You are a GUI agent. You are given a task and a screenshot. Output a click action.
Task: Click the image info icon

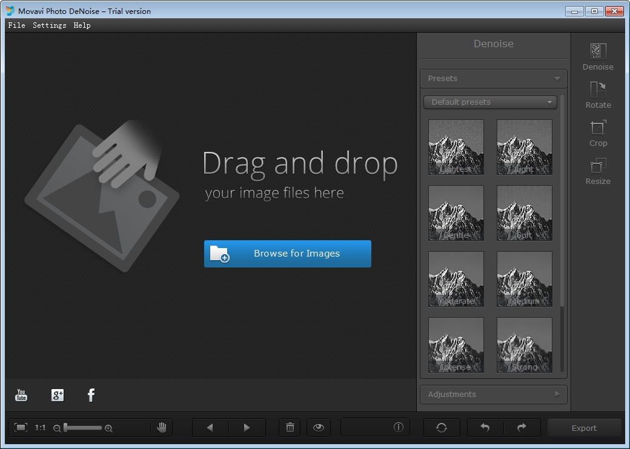click(398, 427)
